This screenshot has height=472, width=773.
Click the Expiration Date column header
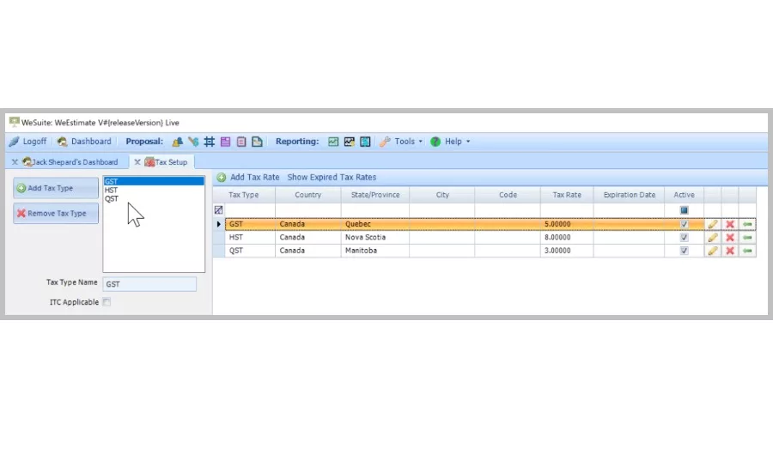point(629,195)
